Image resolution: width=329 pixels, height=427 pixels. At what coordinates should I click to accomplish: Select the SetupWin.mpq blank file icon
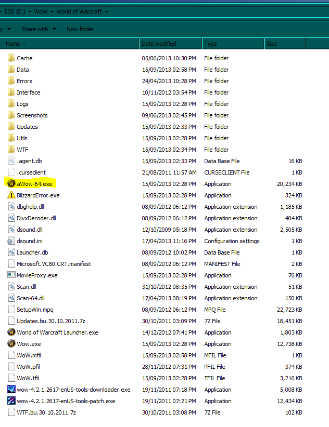pyautogui.click(x=11, y=310)
